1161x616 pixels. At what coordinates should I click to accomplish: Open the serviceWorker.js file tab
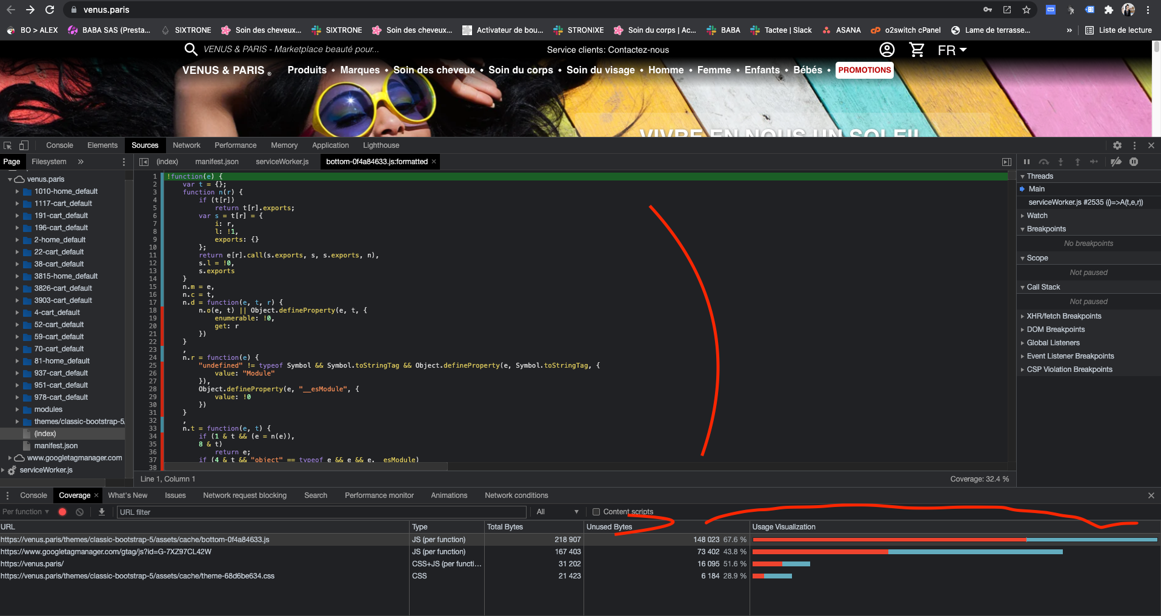click(x=282, y=162)
